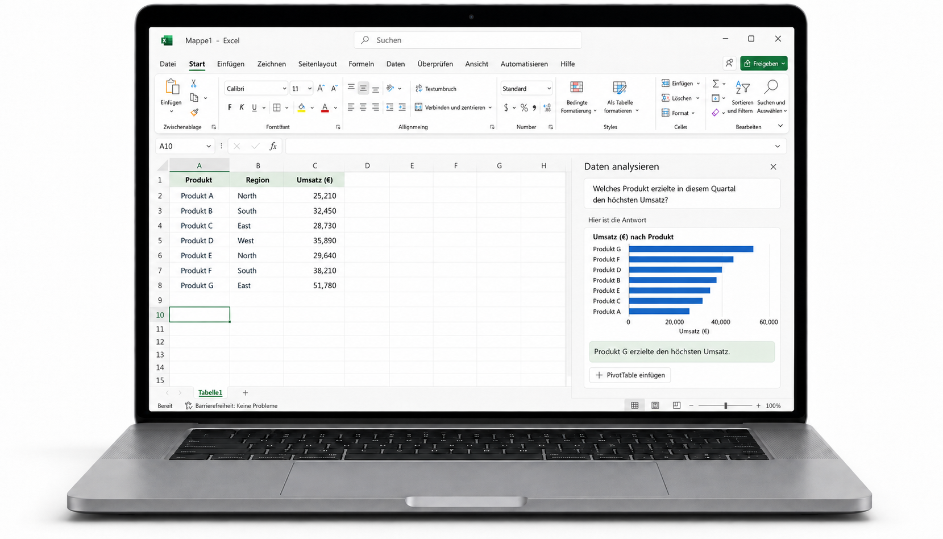Click the increase indent icon
The height and width of the screenshot is (539, 943).
click(402, 107)
